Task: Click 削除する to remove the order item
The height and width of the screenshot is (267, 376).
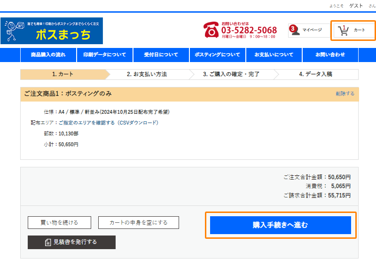Action: (x=345, y=94)
